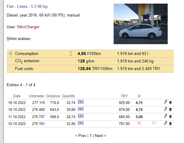Viewport: 184px width, 143px height.
Task: Click the diesel D badge on the 33,74 row
Action: coord(81,102)
